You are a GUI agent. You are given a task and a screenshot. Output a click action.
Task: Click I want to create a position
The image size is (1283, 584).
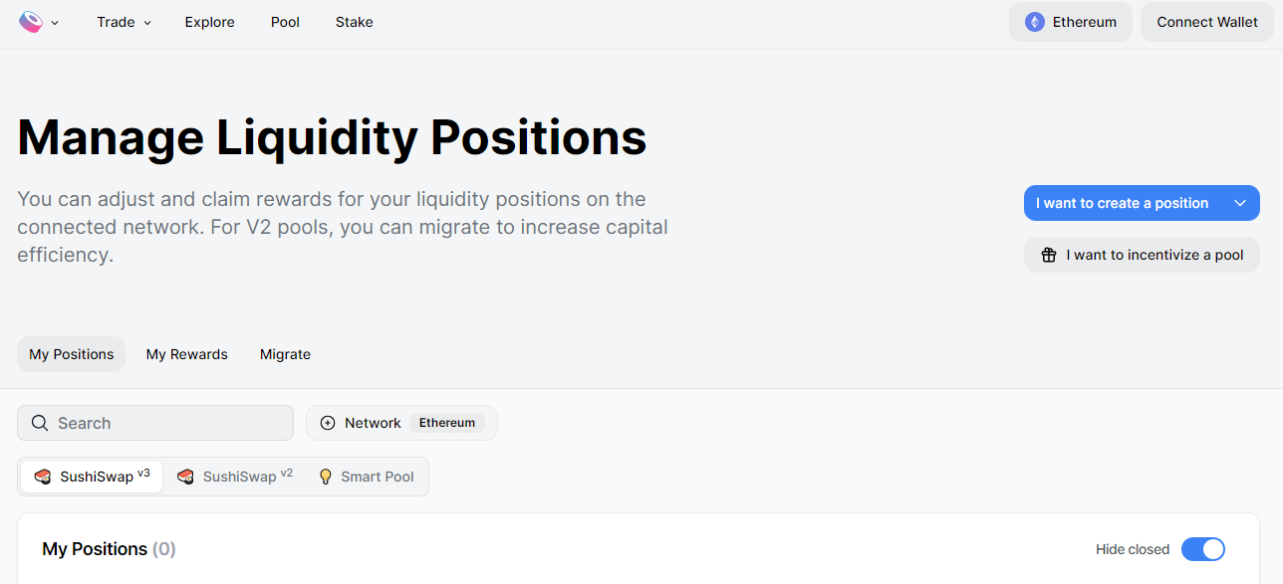click(x=1122, y=203)
